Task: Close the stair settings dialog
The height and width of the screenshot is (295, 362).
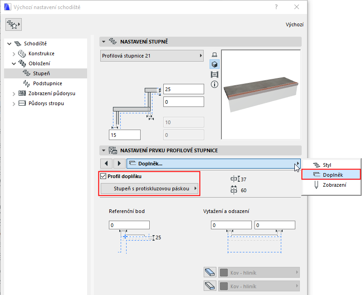Action: (297, 7)
